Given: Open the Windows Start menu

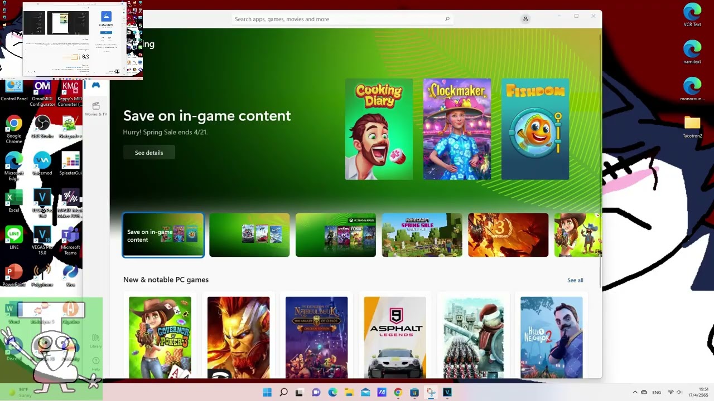Looking at the screenshot, I should click(267, 392).
